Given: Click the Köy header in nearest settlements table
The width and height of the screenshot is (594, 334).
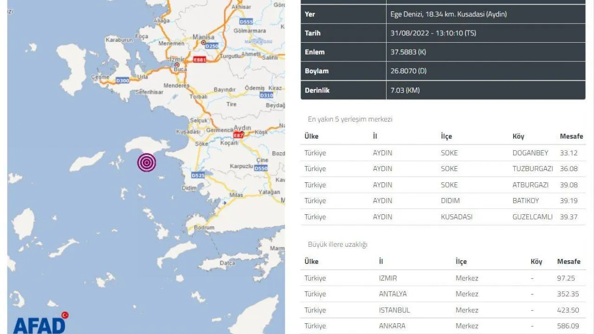Looking at the screenshot, I should [x=518, y=136].
